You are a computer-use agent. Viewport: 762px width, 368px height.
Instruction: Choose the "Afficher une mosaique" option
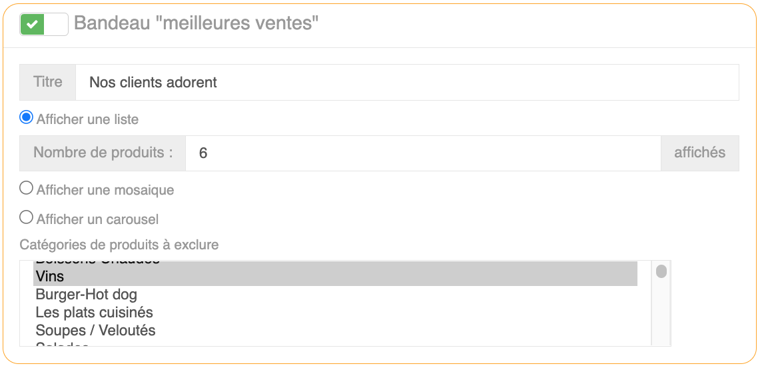point(27,189)
